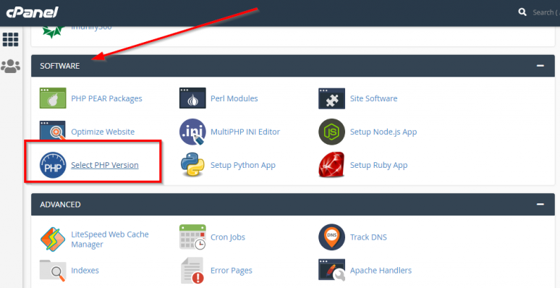Click the Cron Jobs calendar icon
The image size is (560, 288).
coord(192,237)
